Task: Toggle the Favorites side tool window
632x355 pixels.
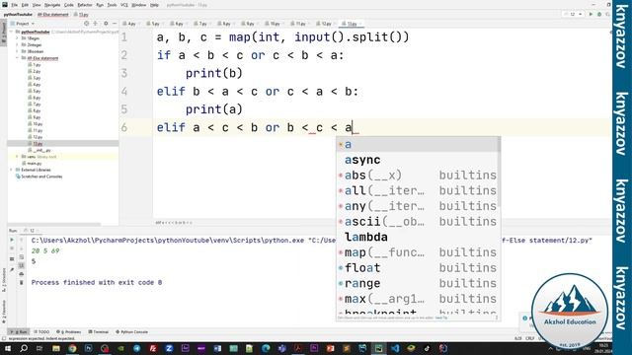Action: [4, 312]
